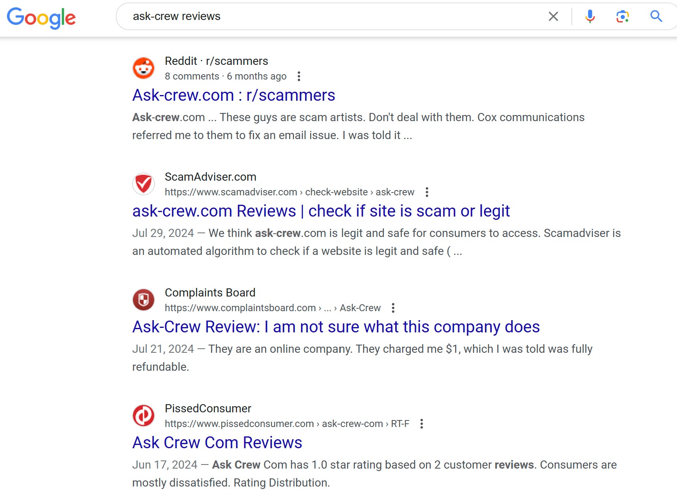
Task: Click the Google logo to return home
Action: (41, 18)
